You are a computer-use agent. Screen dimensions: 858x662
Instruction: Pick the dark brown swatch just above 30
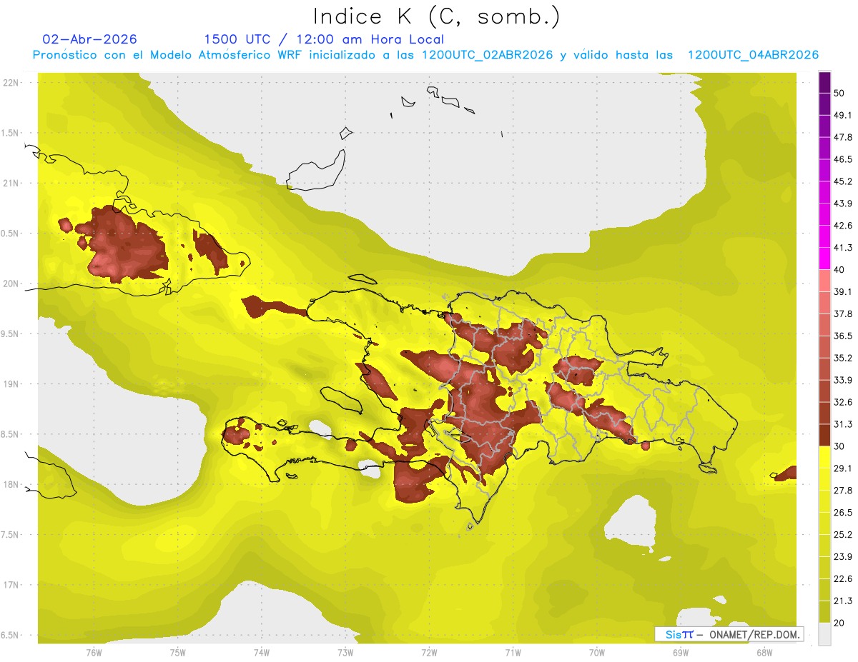pyautogui.click(x=824, y=436)
